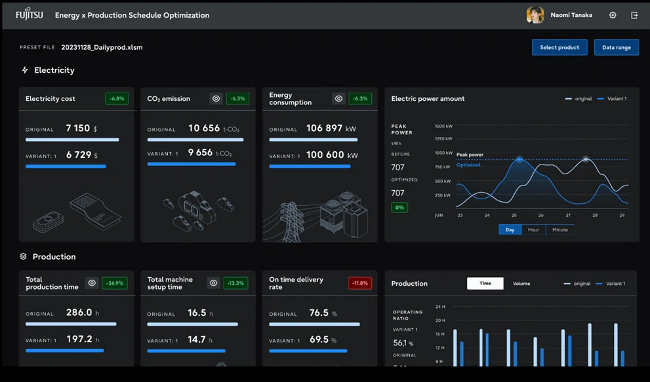Toggle Energy consumption eye visibility
Screen dimensions: 650x382
click(x=338, y=98)
